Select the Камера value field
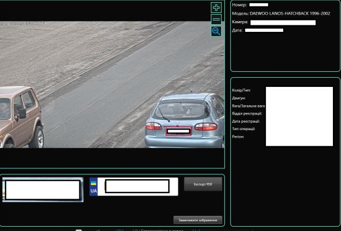This screenshot has height=231, width=341. point(283,23)
